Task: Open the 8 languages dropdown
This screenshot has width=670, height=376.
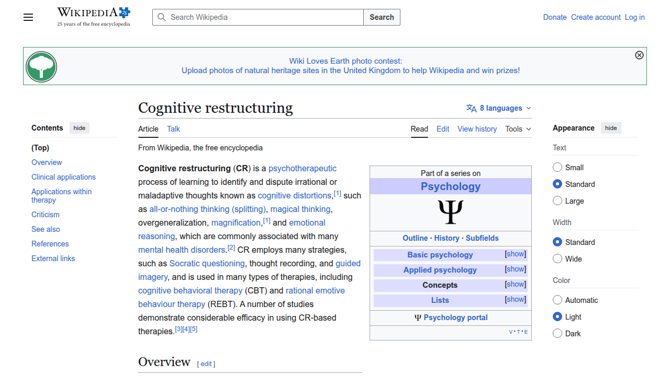Action: coord(498,108)
